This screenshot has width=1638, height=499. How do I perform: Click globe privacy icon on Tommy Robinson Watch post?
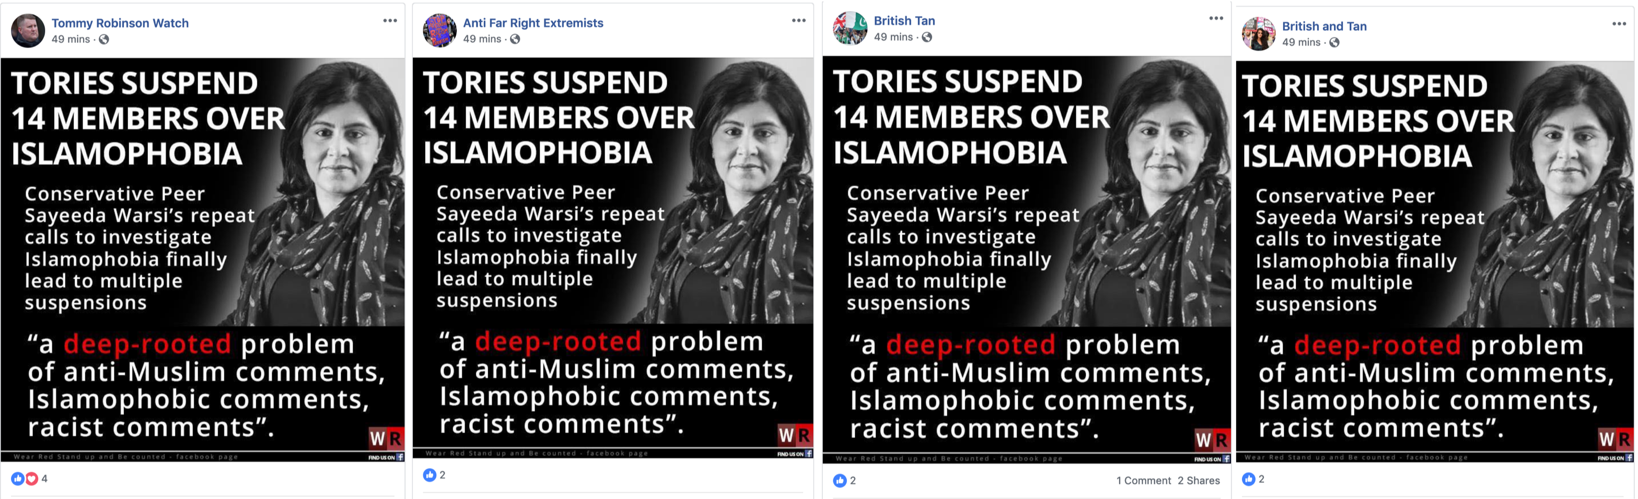[x=103, y=39]
